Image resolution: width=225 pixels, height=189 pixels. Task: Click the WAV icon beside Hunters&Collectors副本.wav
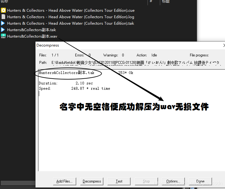3,36
